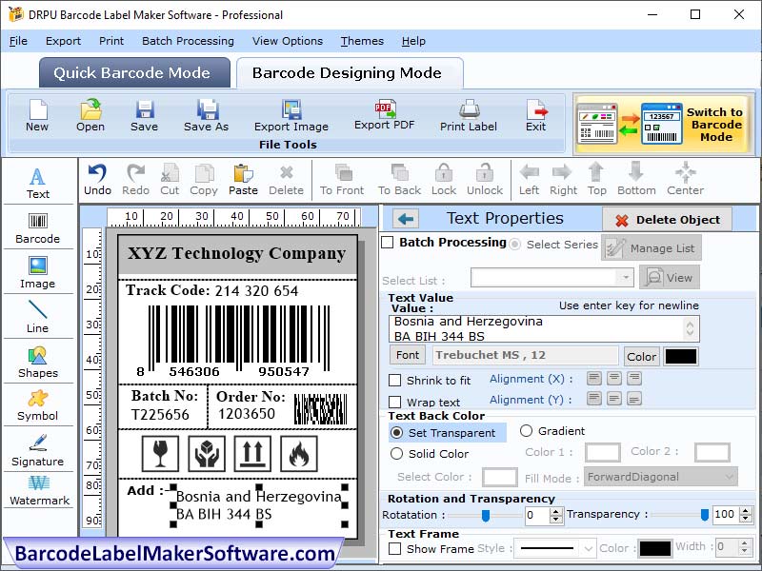Click the black text color swatch
Viewport: 762px width, 571px height.
(681, 356)
